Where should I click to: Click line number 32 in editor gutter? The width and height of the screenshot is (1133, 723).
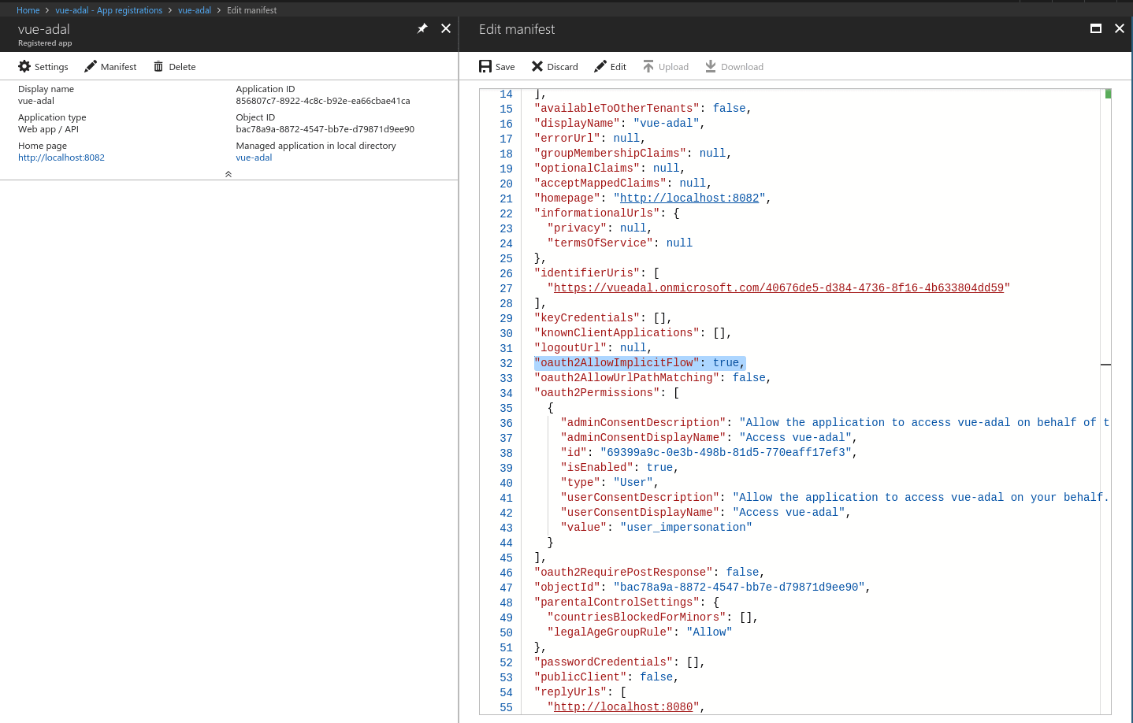click(506, 363)
